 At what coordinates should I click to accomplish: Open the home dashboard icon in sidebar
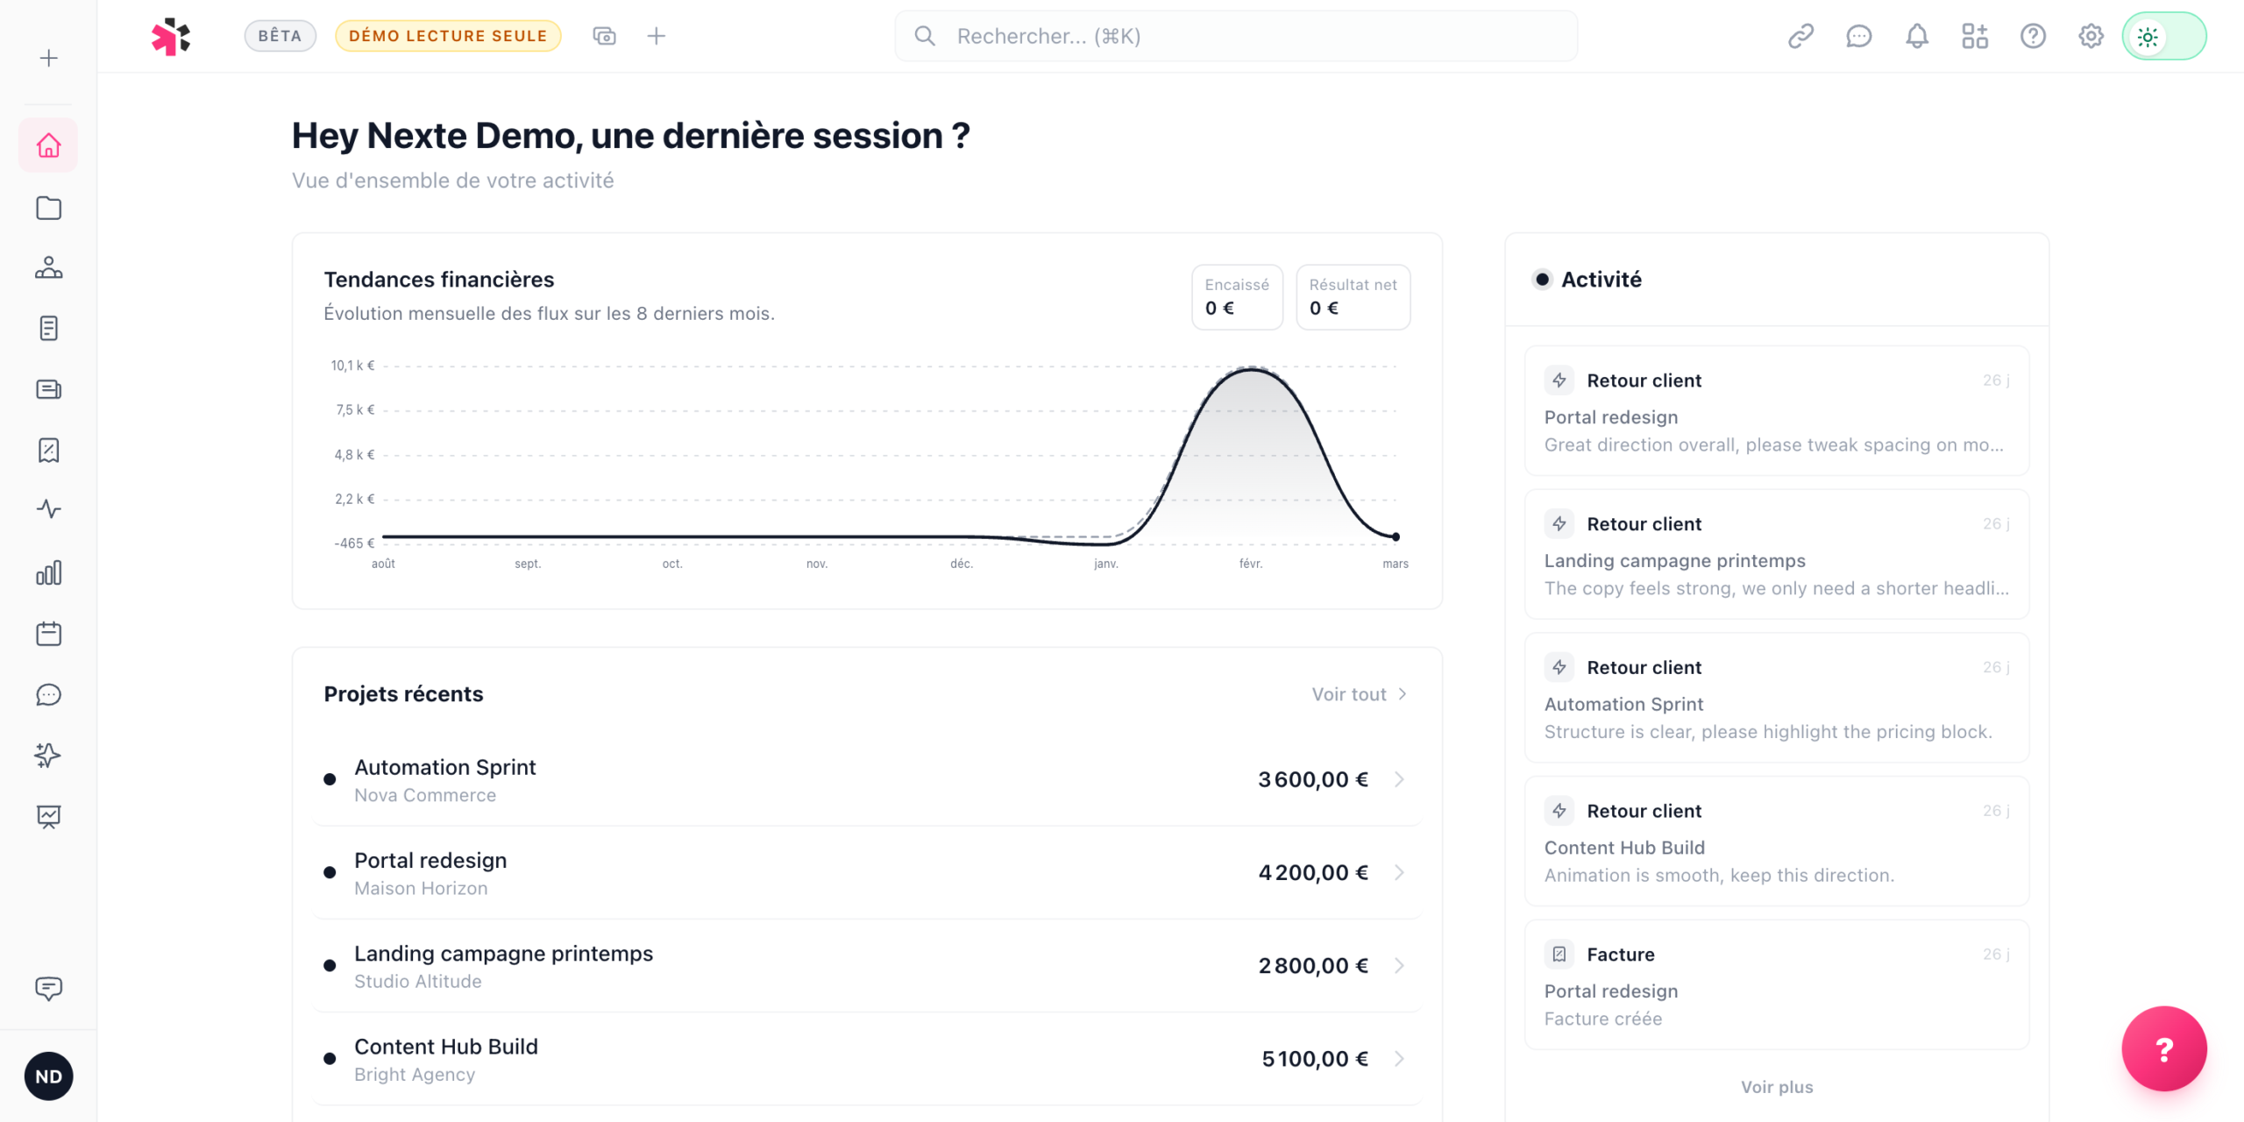coord(48,146)
